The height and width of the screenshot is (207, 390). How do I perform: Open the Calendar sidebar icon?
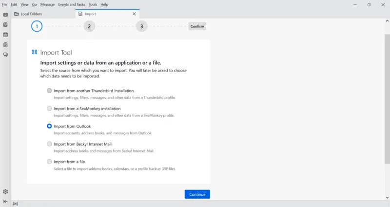[x=5, y=35]
